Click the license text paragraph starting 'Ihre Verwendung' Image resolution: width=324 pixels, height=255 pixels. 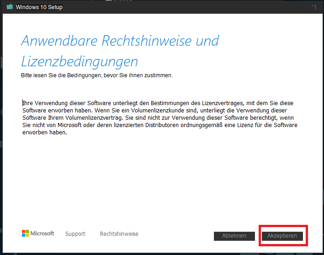pos(160,117)
